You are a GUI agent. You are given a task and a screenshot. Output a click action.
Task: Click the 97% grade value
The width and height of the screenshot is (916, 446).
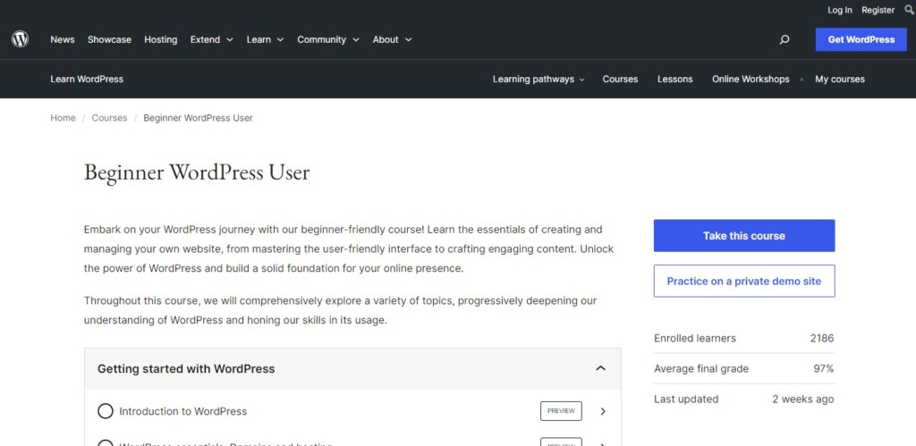pyautogui.click(x=823, y=369)
